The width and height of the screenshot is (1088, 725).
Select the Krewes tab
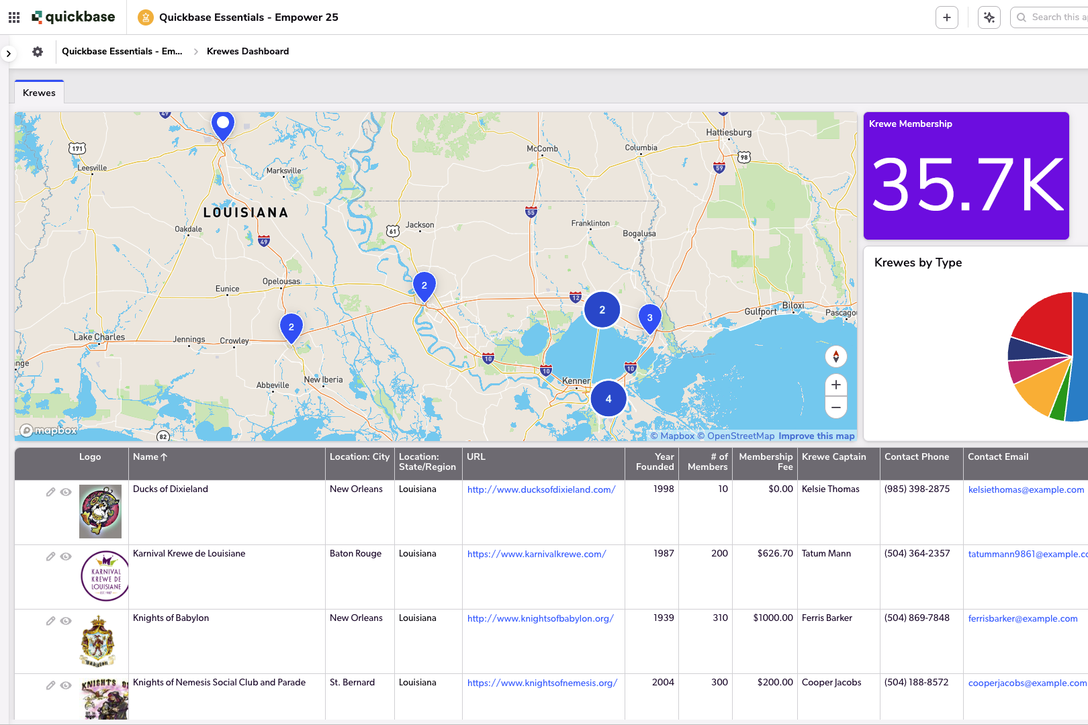39,93
